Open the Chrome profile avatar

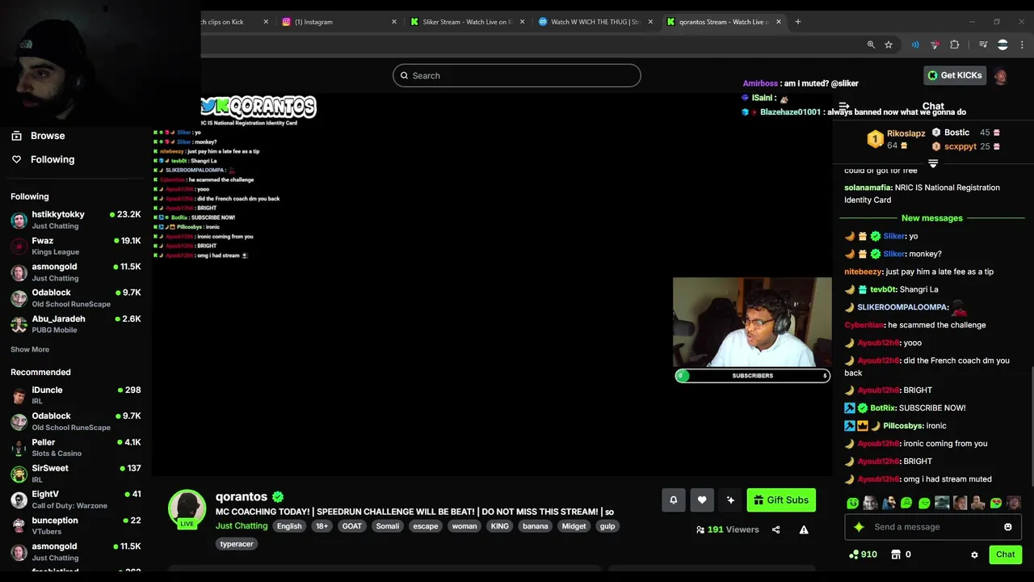(x=1002, y=44)
